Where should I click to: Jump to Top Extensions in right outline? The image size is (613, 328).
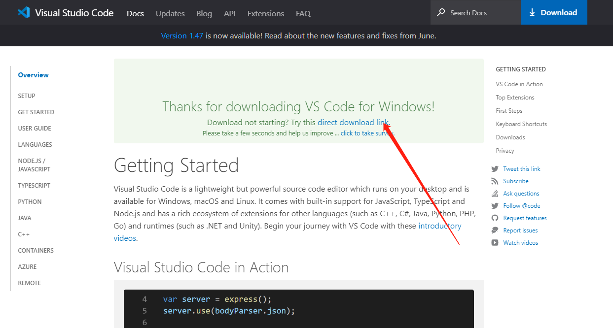click(515, 98)
